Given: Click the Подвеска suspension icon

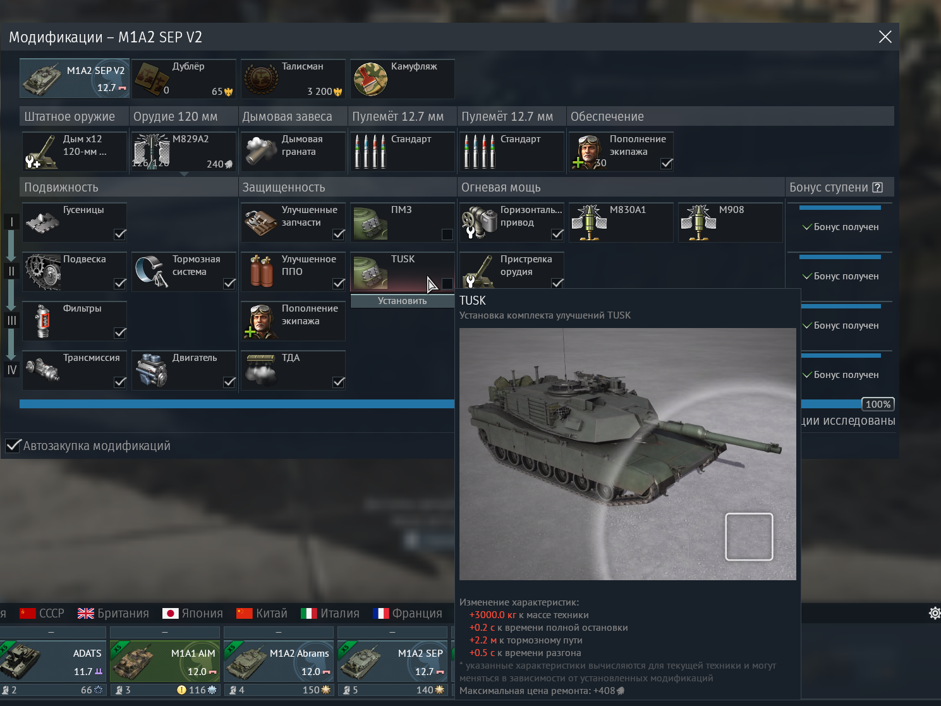Looking at the screenshot, I should tap(42, 272).
